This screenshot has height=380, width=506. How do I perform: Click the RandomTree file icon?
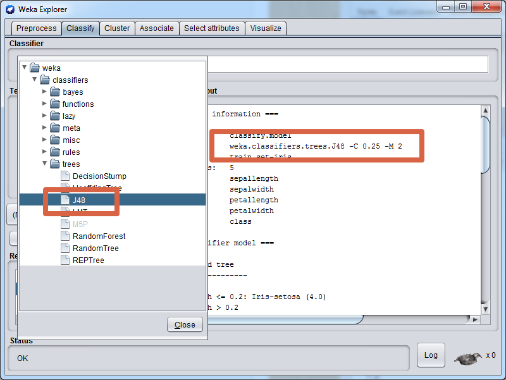(65, 248)
